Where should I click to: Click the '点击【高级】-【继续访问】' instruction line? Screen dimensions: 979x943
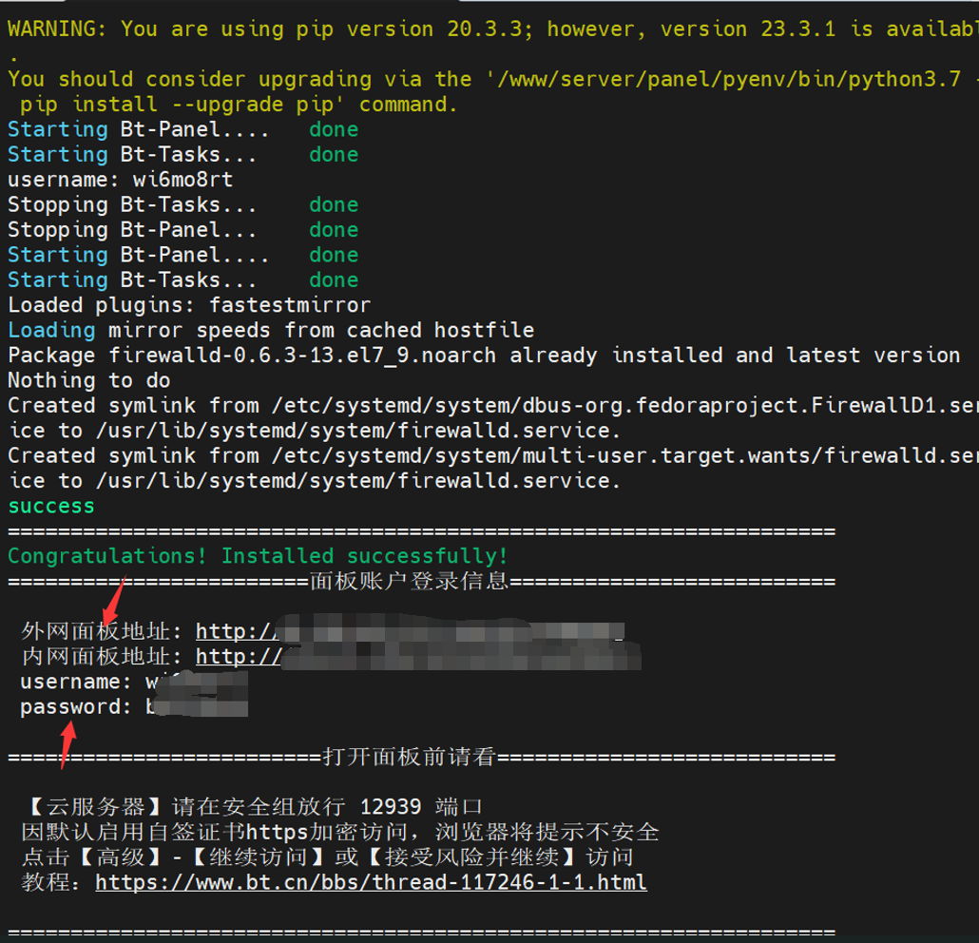pyautogui.click(x=328, y=856)
